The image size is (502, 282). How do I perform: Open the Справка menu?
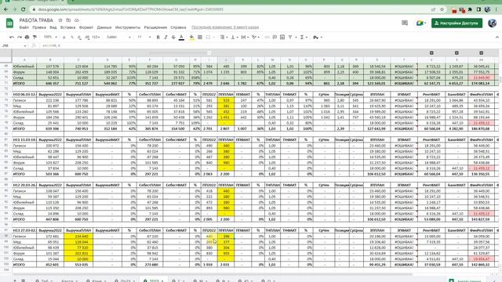click(x=178, y=27)
